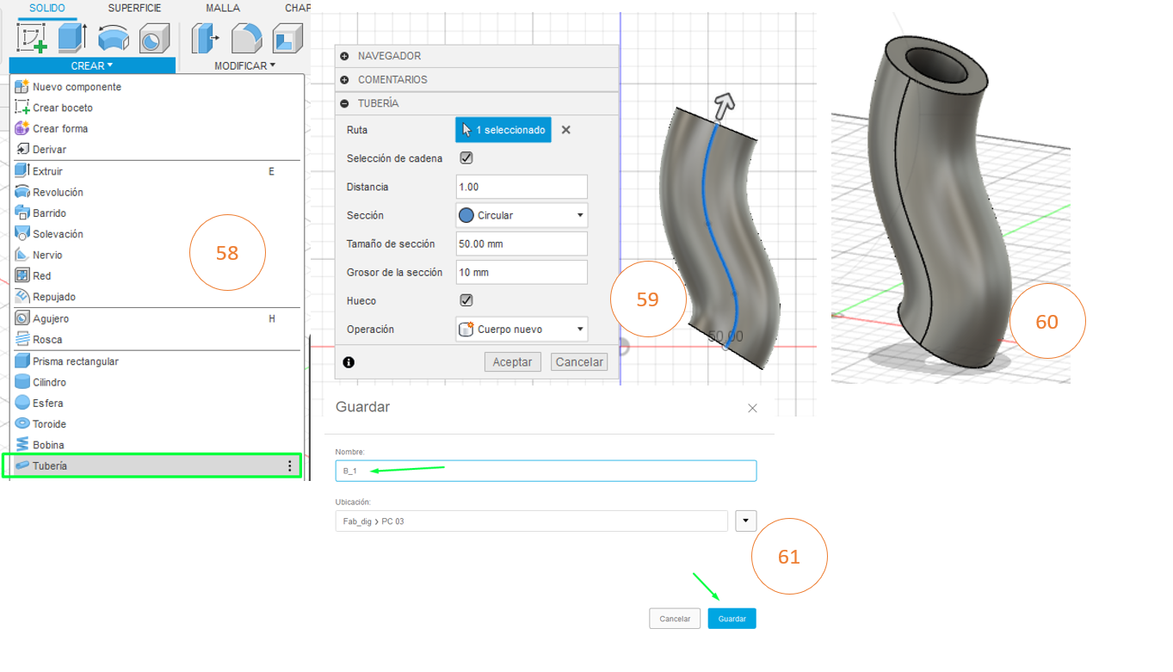Viewport: 1173px width, 672px height.
Task: Click the Tamaño de sección field
Action: [x=522, y=244]
